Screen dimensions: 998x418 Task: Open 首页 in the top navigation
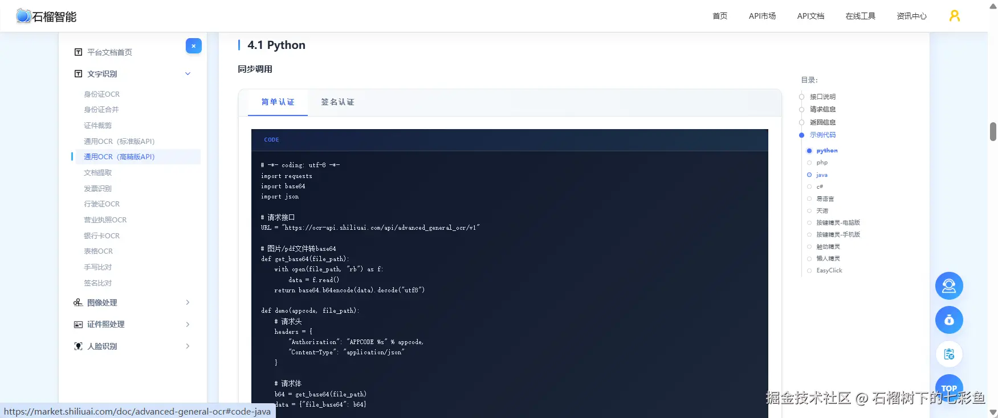(x=720, y=16)
